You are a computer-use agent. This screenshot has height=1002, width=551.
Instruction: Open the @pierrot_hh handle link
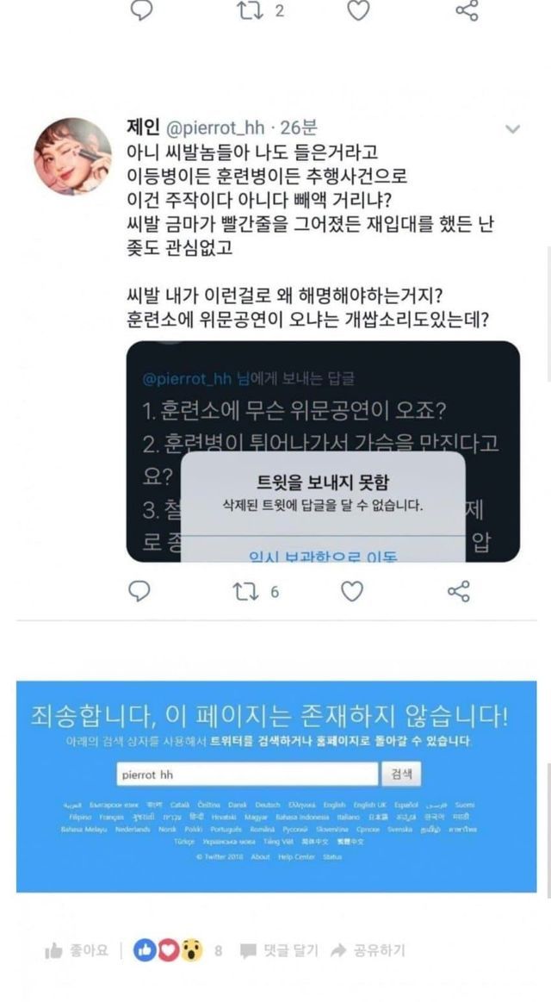[215, 128]
